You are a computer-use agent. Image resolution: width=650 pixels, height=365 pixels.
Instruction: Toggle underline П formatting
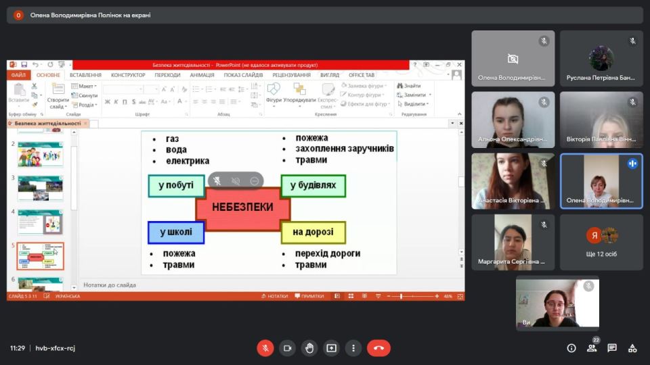coord(125,102)
